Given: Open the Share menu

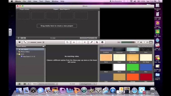Looking at the screenshot, I should click(x=47, y=1).
